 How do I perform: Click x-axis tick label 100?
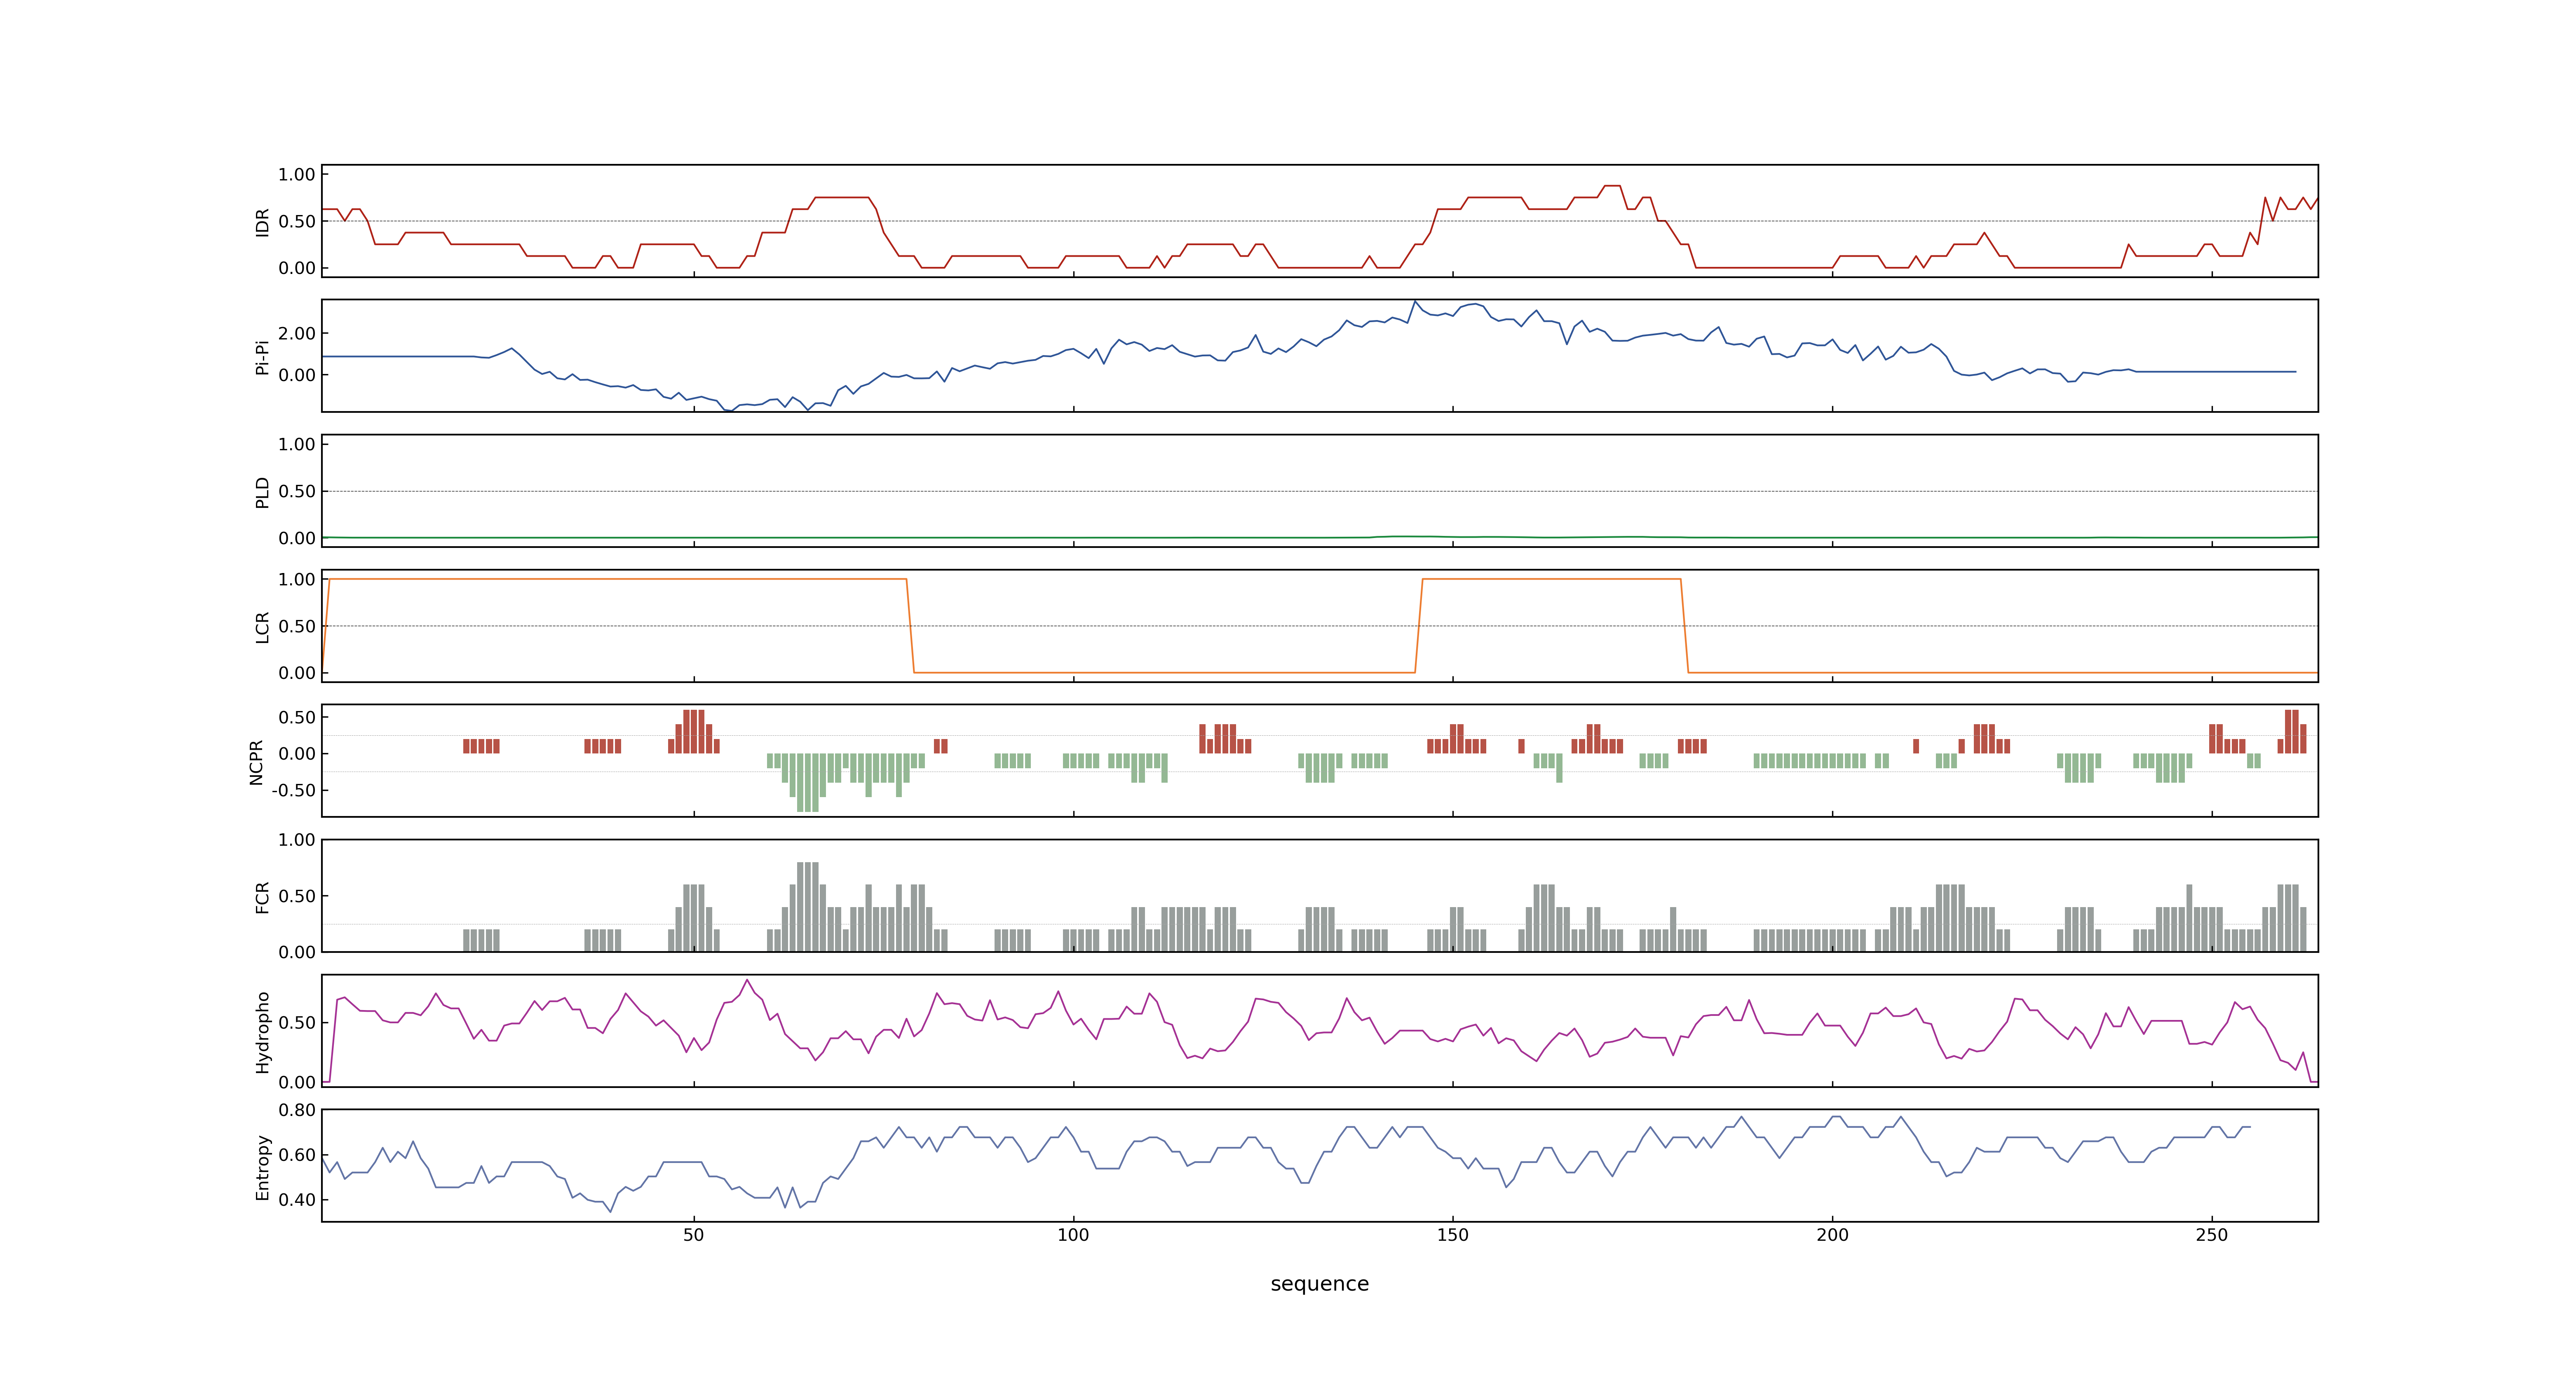[x=1073, y=1235]
